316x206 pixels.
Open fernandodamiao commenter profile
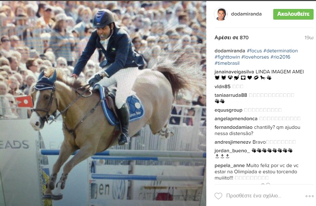[233, 127]
